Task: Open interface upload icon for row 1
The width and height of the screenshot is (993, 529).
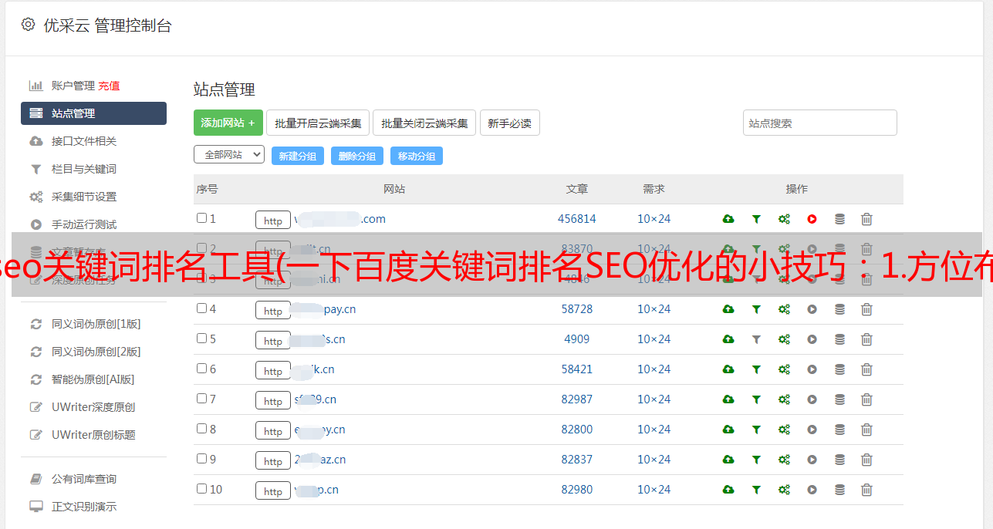Action: point(728,219)
